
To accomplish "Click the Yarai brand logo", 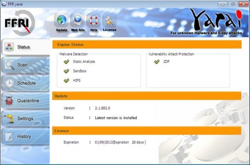I will click(216, 19).
